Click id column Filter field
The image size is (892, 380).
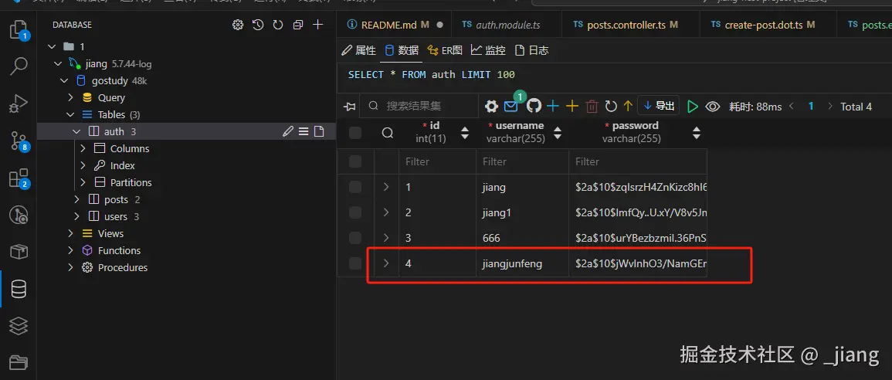coord(437,161)
